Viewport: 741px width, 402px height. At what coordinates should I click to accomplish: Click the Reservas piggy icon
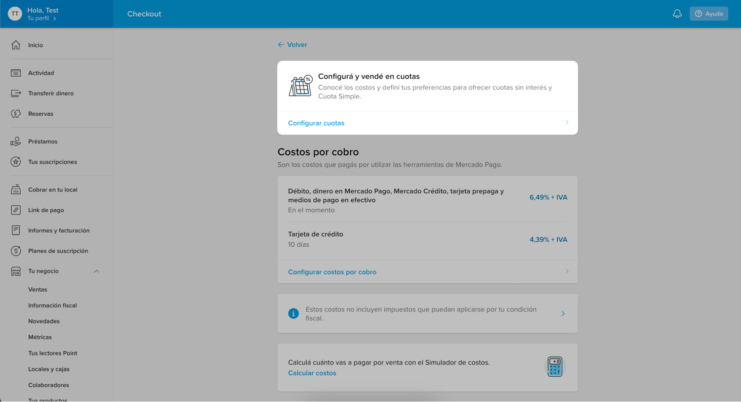coord(16,114)
